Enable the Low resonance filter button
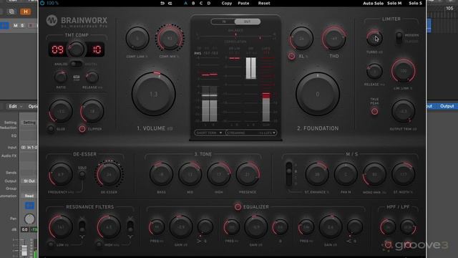This screenshot has width=458, height=258. (51, 244)
